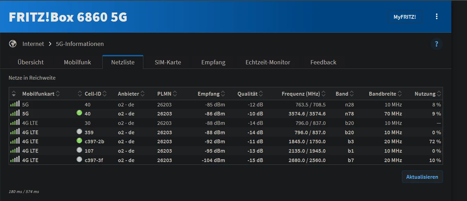Click the 180 ms / 574 ms timing text
The height and width of the screenshot is (201, 467).
(x=24, y=192)
